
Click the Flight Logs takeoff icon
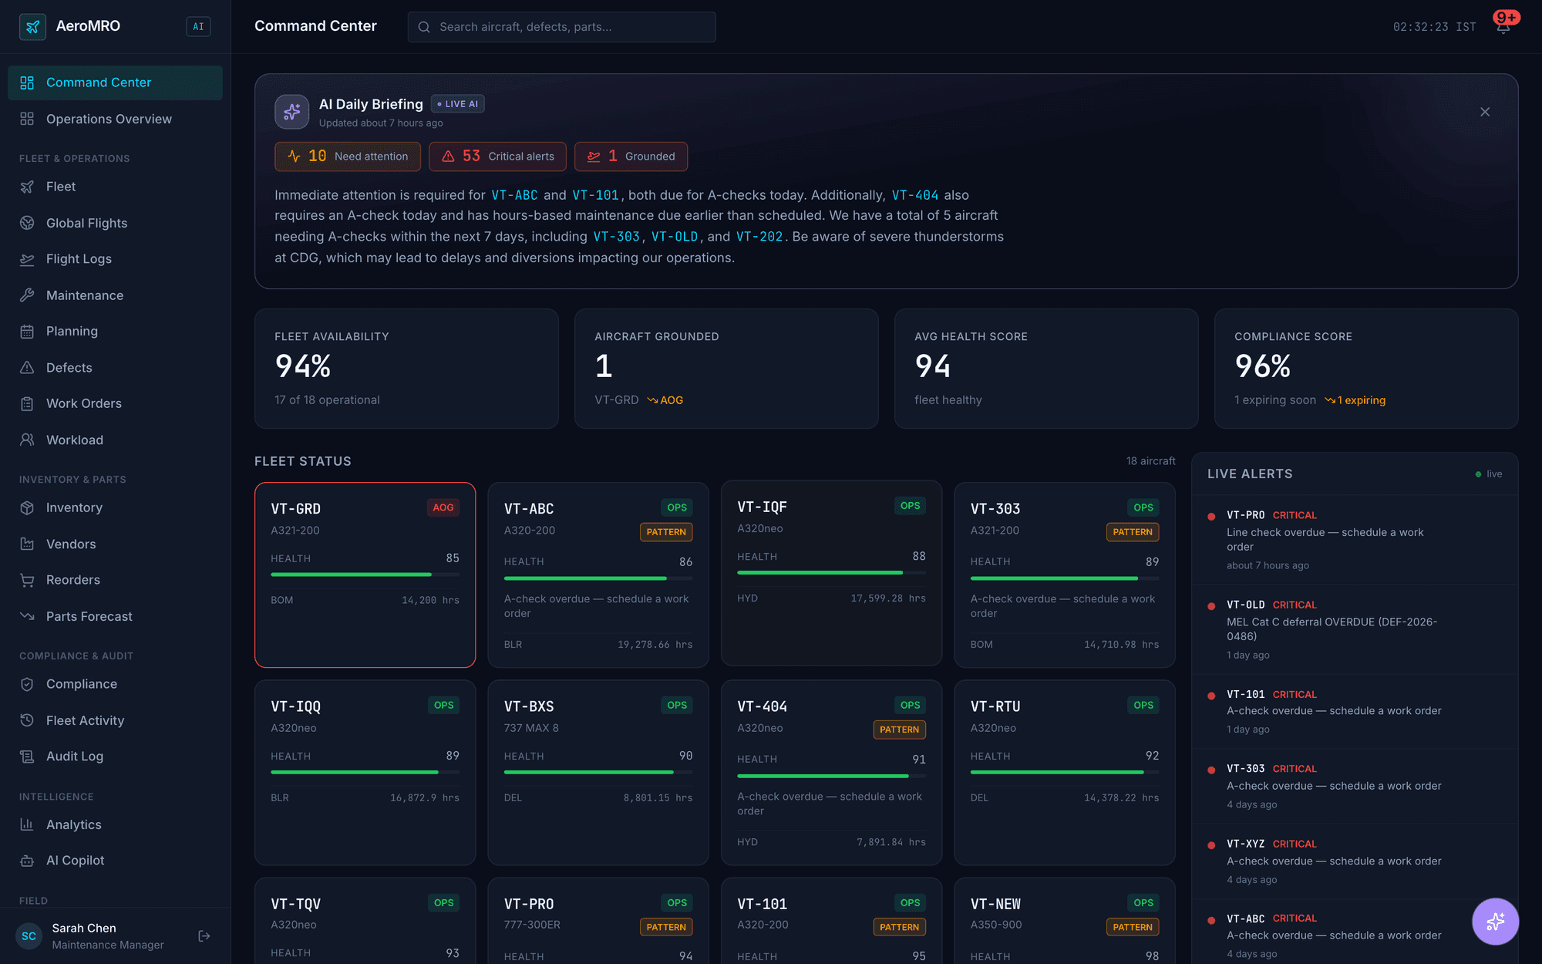point(27,259)
